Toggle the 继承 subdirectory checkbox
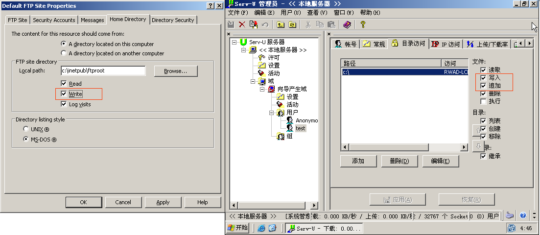Screen dimensions: 540x235 (x=483, y=156)
